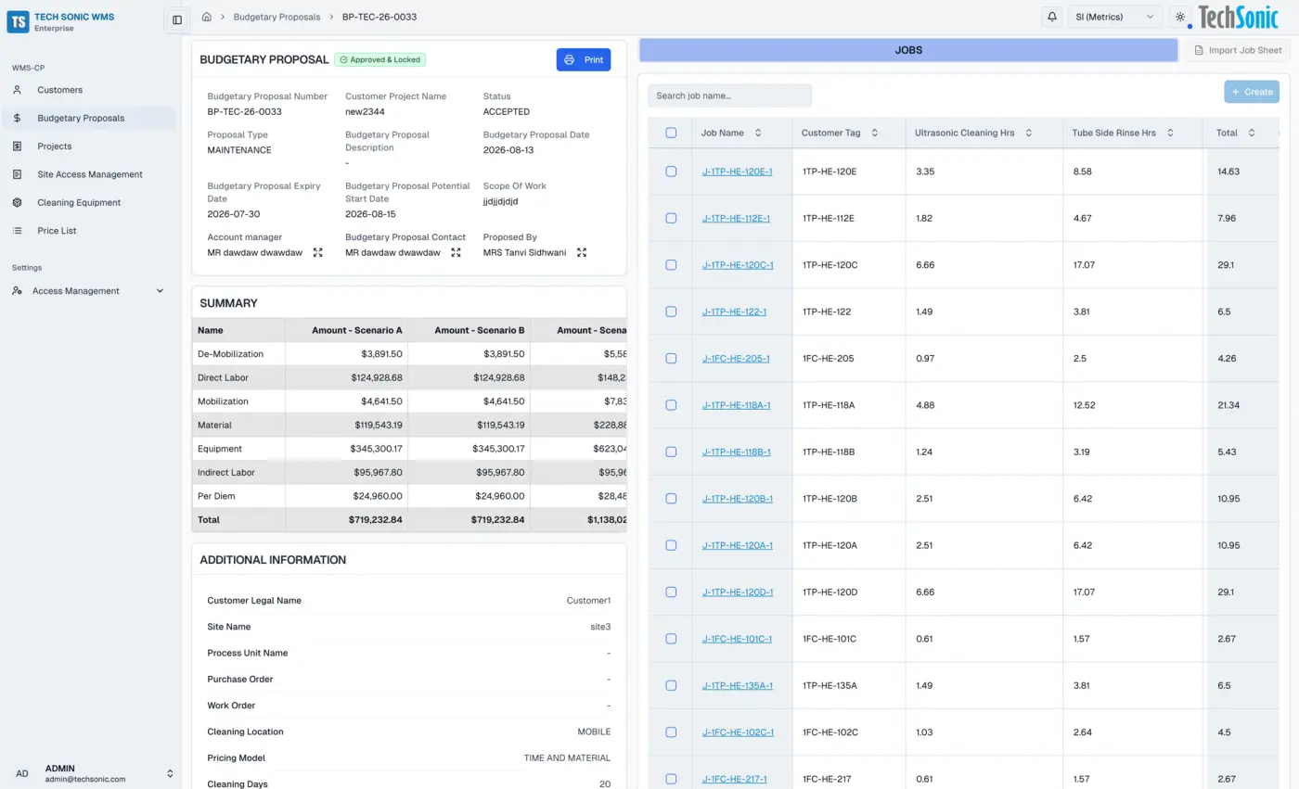Expand the Proposed By details icon
Image resolution: width=1299 pixels, height=789 pixels.
tap(582, 252)
